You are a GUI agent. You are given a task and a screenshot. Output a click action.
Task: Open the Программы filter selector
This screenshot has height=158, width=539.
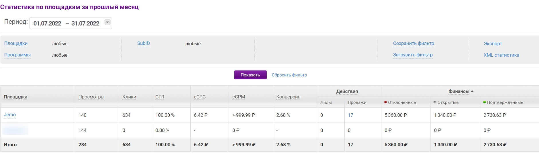pos(17,55)
